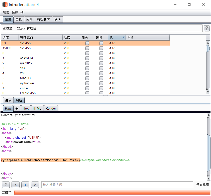Viewport: 211px width, 196px height.
Task: Click the Burp Intruder window icon
Action: coord(5,5)
